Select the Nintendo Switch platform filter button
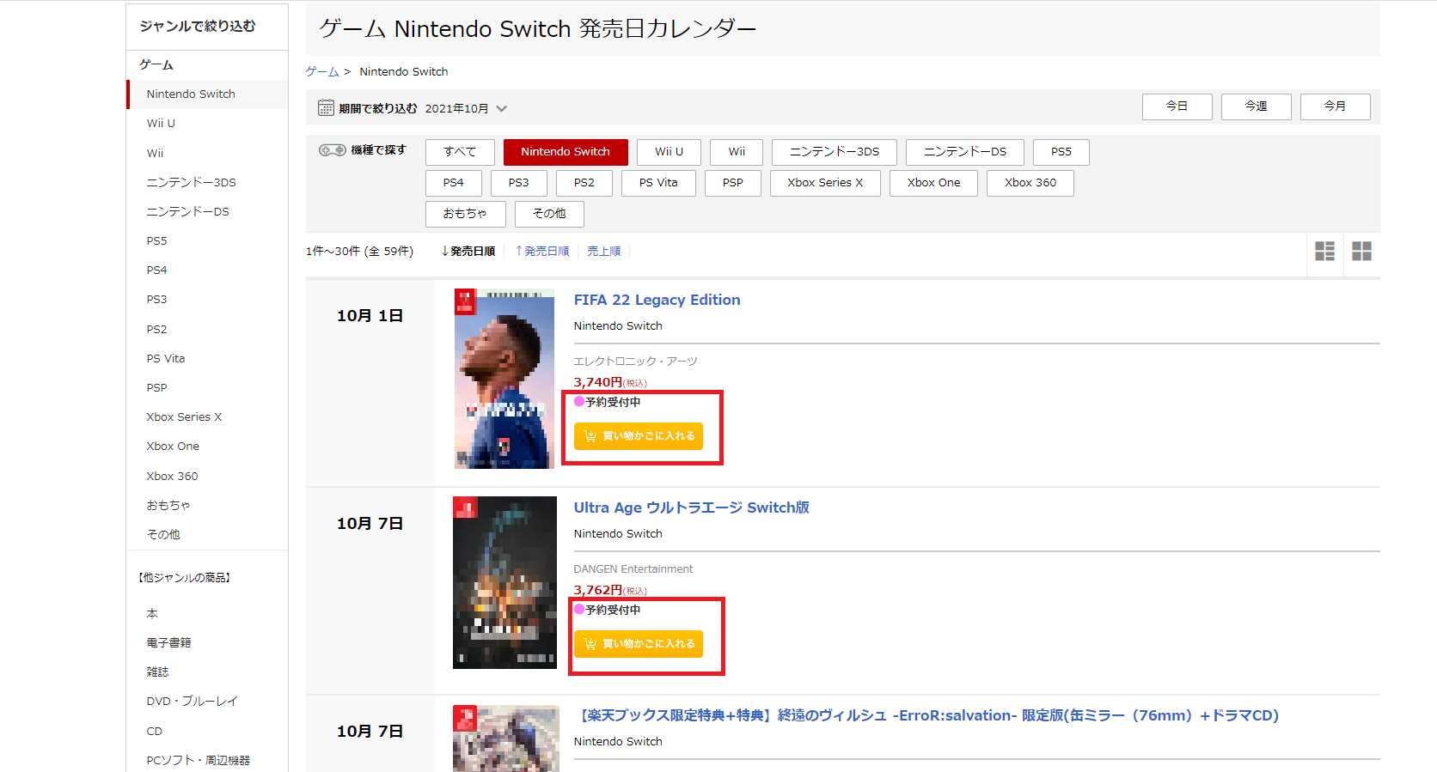 pos(566,152)
